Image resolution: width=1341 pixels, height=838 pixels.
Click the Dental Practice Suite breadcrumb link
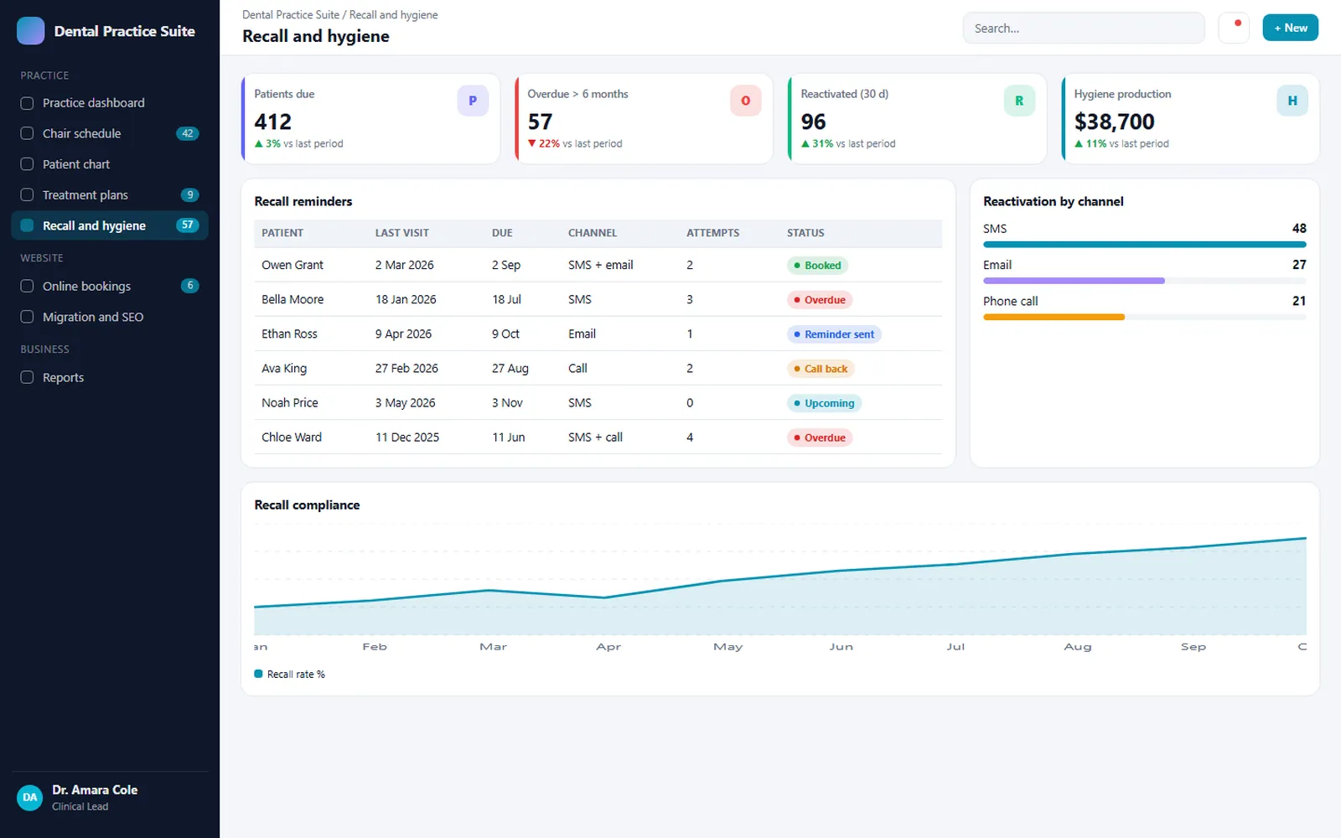tap(291, 15)
